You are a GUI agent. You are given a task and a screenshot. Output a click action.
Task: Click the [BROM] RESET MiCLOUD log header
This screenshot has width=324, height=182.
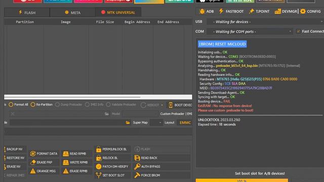pyautogui.click(x=222, y=44)
